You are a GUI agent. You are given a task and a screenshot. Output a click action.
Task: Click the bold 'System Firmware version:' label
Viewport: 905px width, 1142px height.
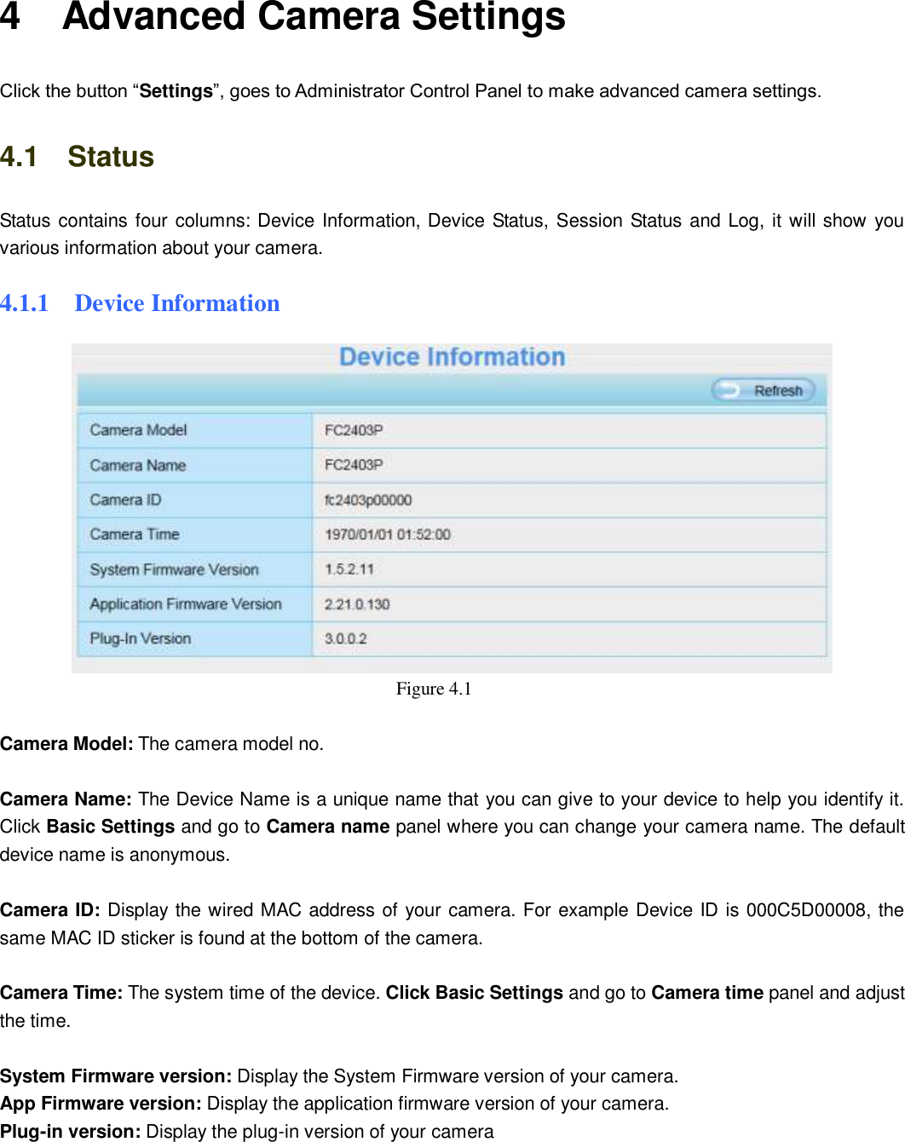pos(116,1076)
